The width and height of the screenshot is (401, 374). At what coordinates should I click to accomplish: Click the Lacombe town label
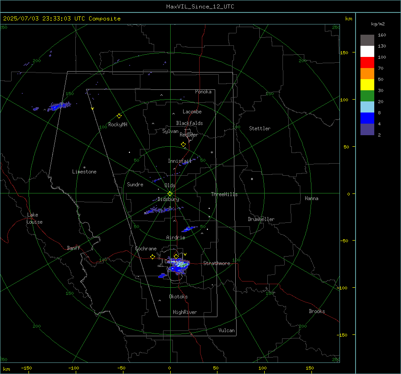192,112
